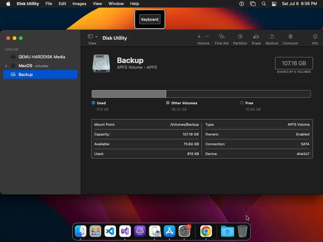
Task: Open App Store from the Dock
Action: point(169,231)
